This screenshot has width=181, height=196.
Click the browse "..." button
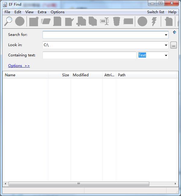[173, 45]
